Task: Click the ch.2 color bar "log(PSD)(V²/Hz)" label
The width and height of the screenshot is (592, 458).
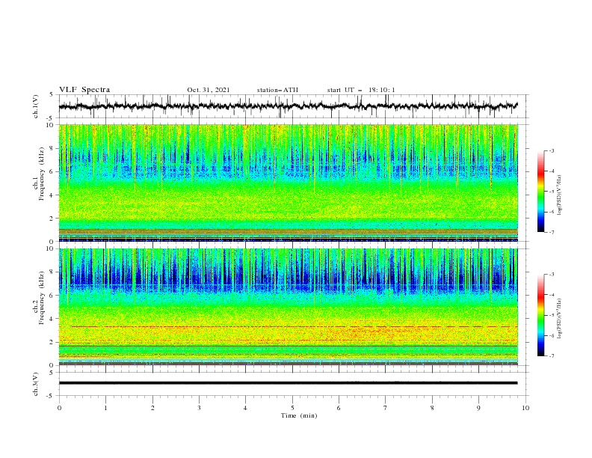Action: pyautogui.click(x=560, y=319)
